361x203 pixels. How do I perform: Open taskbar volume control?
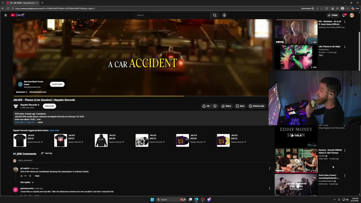[347, 200]
